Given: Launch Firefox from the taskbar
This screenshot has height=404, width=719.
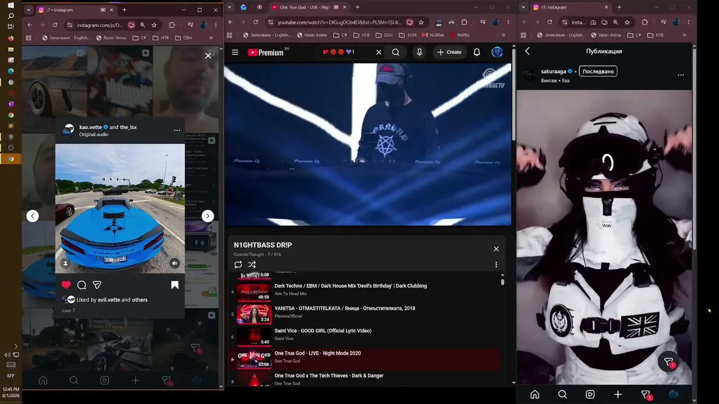Looking at the screenshot, I should pyautogui.click(x=11, y=38).
